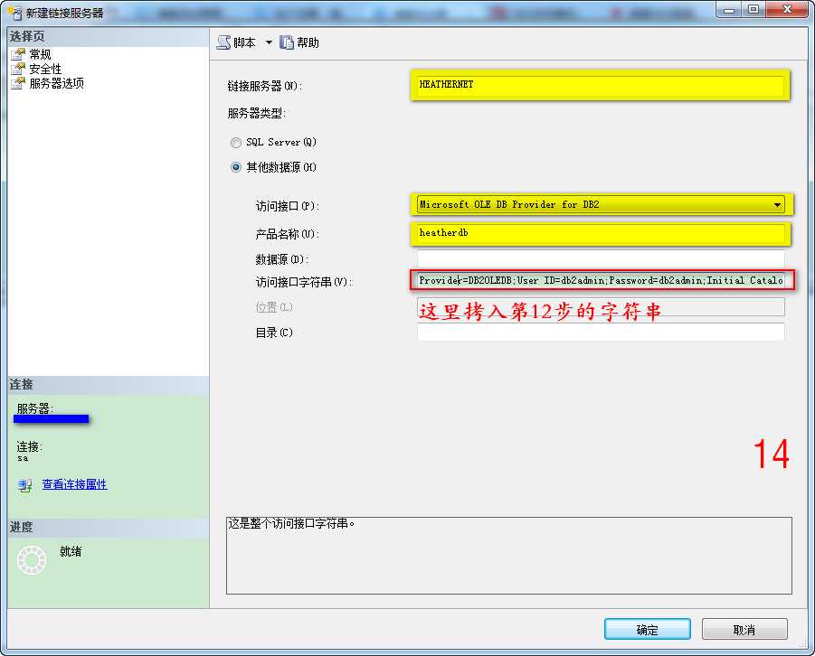
Task: Click the 产品名称(U) label
Action: (287, 234)
